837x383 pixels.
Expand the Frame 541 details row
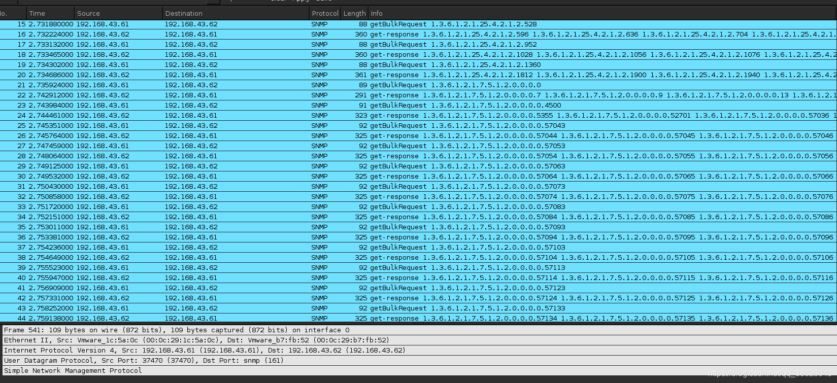point(418,330)
